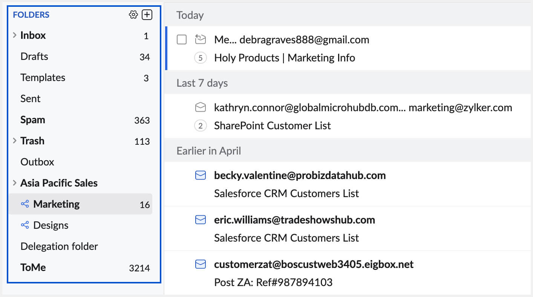533x297 pixels.
Task: Create a new folder using the plus icon
Action: point(147,14)
